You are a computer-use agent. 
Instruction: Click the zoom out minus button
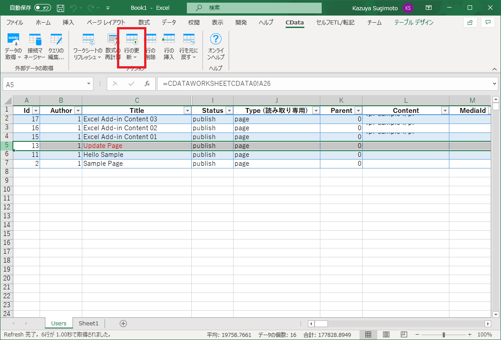[417, 335]
